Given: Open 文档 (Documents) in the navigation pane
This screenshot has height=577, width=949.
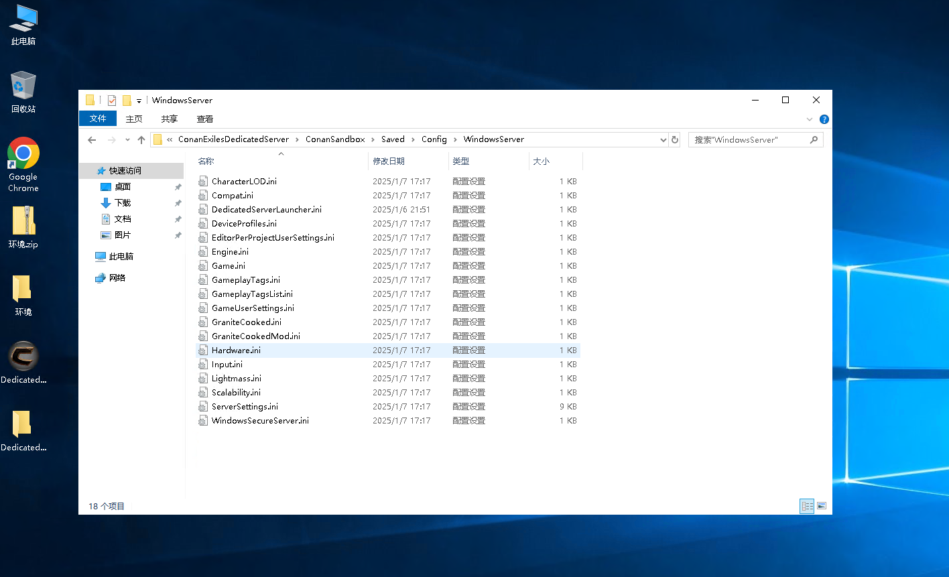Looking at the screenshot, I should click(123, 219).
